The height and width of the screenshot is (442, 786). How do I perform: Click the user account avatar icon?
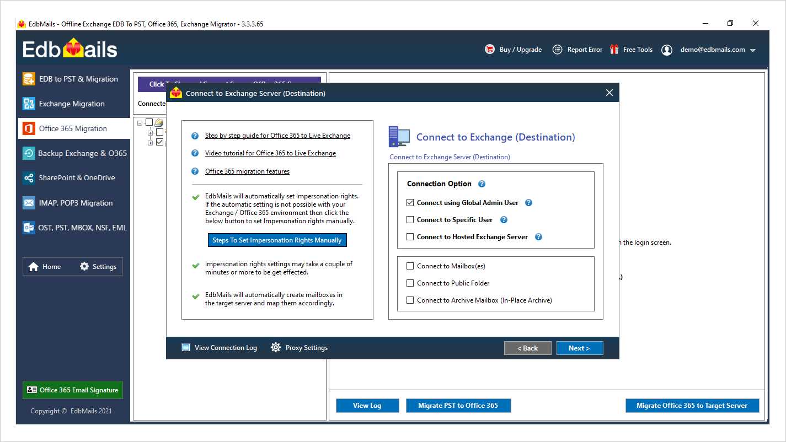tap(667, 50)
